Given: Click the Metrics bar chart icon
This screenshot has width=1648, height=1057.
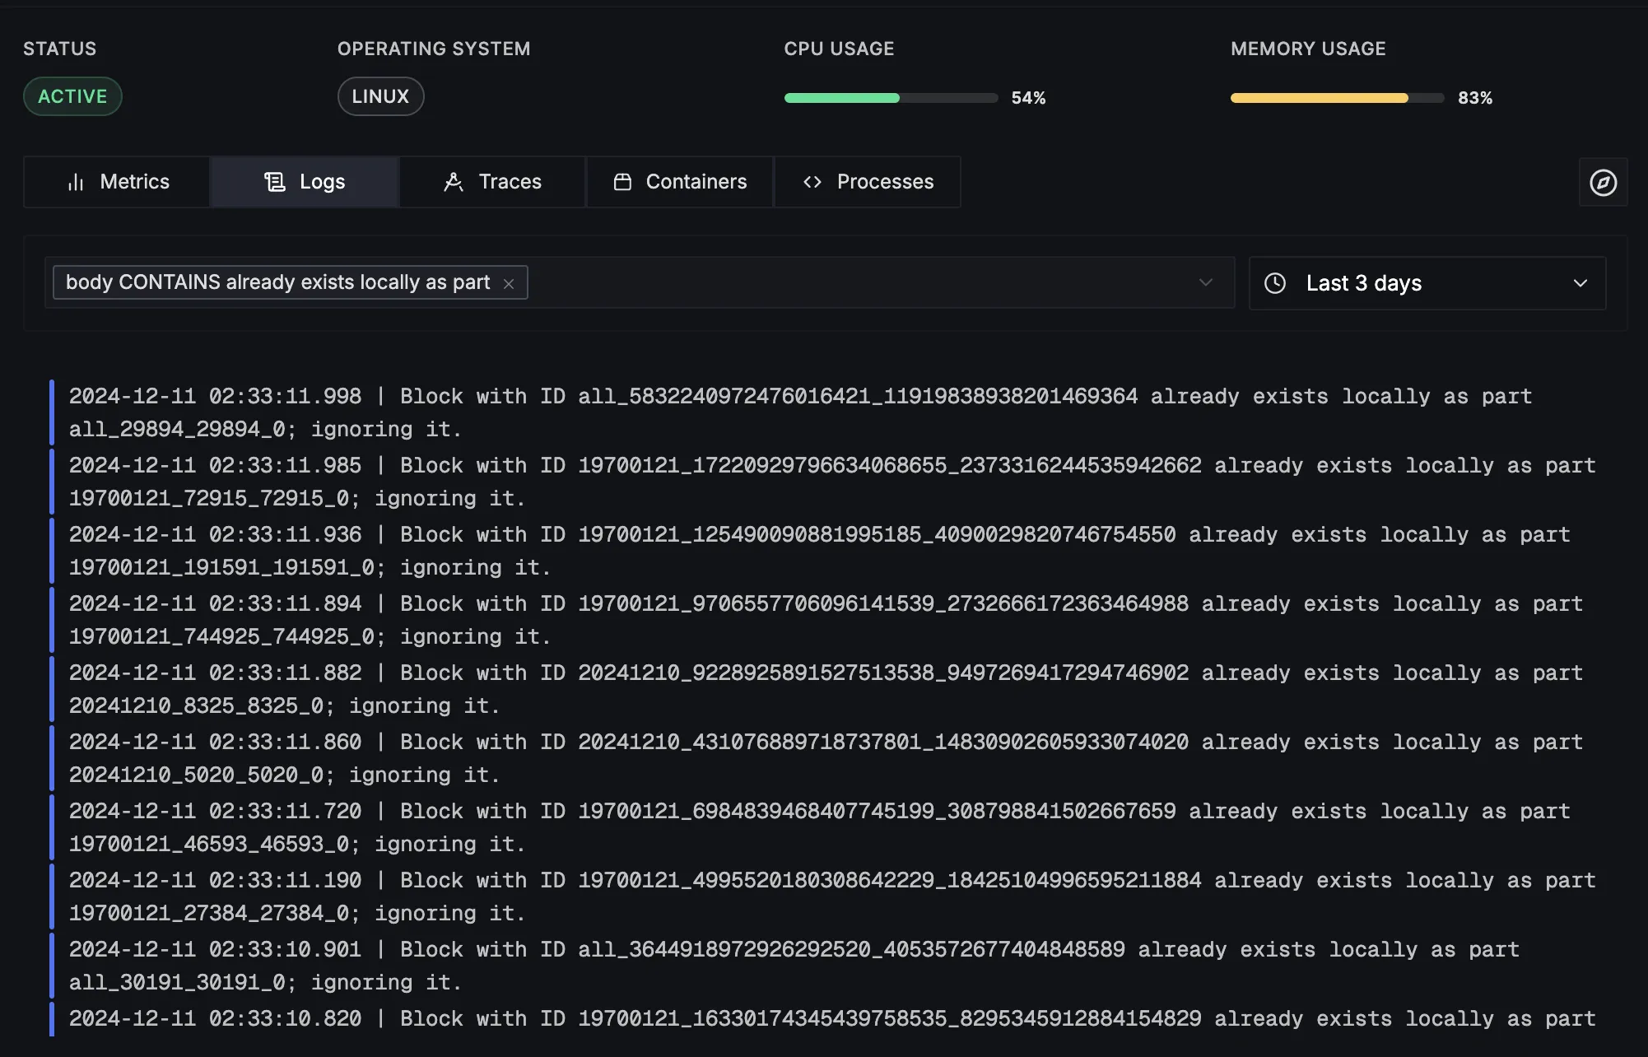Looking at the screenshot, I should point(76,182).
